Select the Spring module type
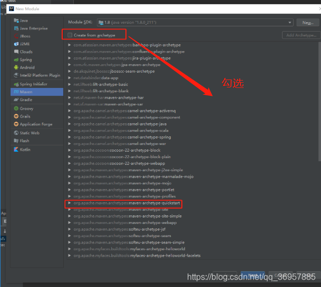 pos(37,60)
